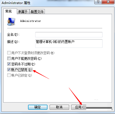Uncheck the 帐户已禁用 checkbox
Image resolution: width=115 pixels, height=114 pixels.
(x=9, y=70)
